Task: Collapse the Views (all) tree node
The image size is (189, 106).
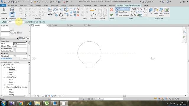Action: point(1,65)
